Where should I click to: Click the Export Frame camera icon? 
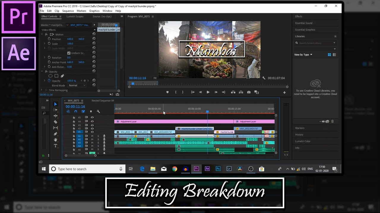[249, 92]
